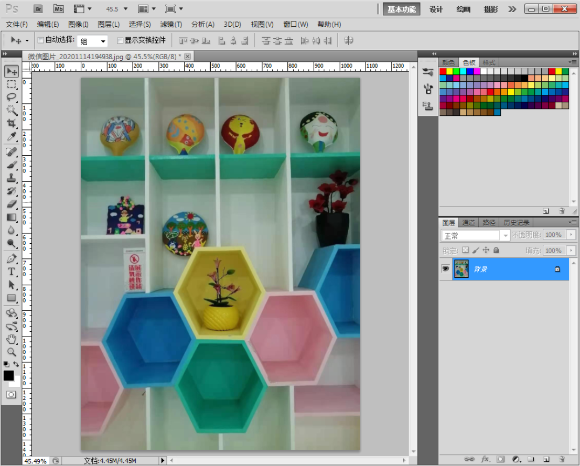This screenshot has width=580, height=466.
Task: Enable the 自动选择 checkbox
Action: (41, 40)
